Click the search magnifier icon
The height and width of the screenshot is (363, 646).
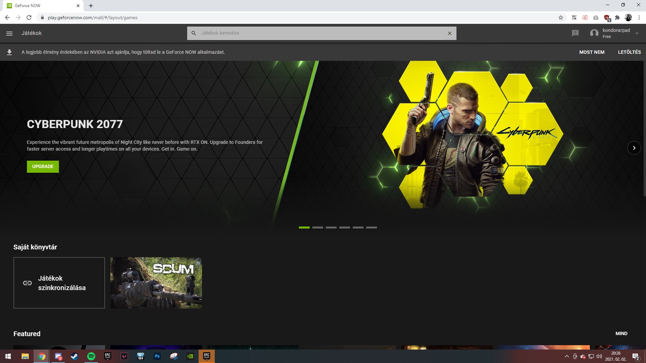coord(194,33)
